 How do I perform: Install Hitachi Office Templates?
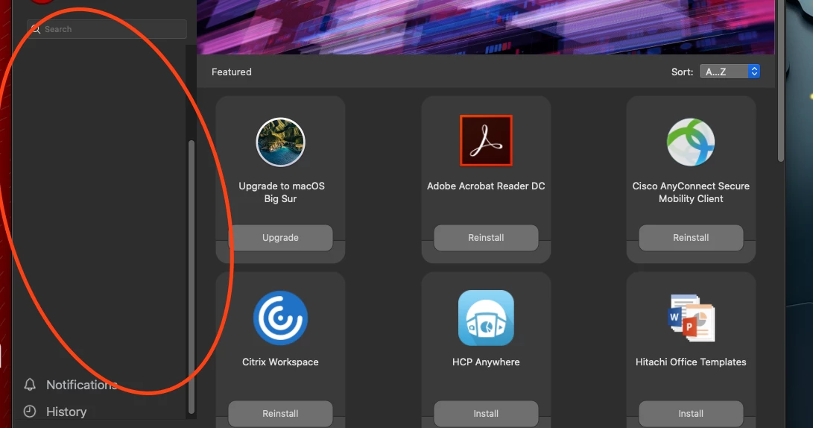click(x=691, y=414)
